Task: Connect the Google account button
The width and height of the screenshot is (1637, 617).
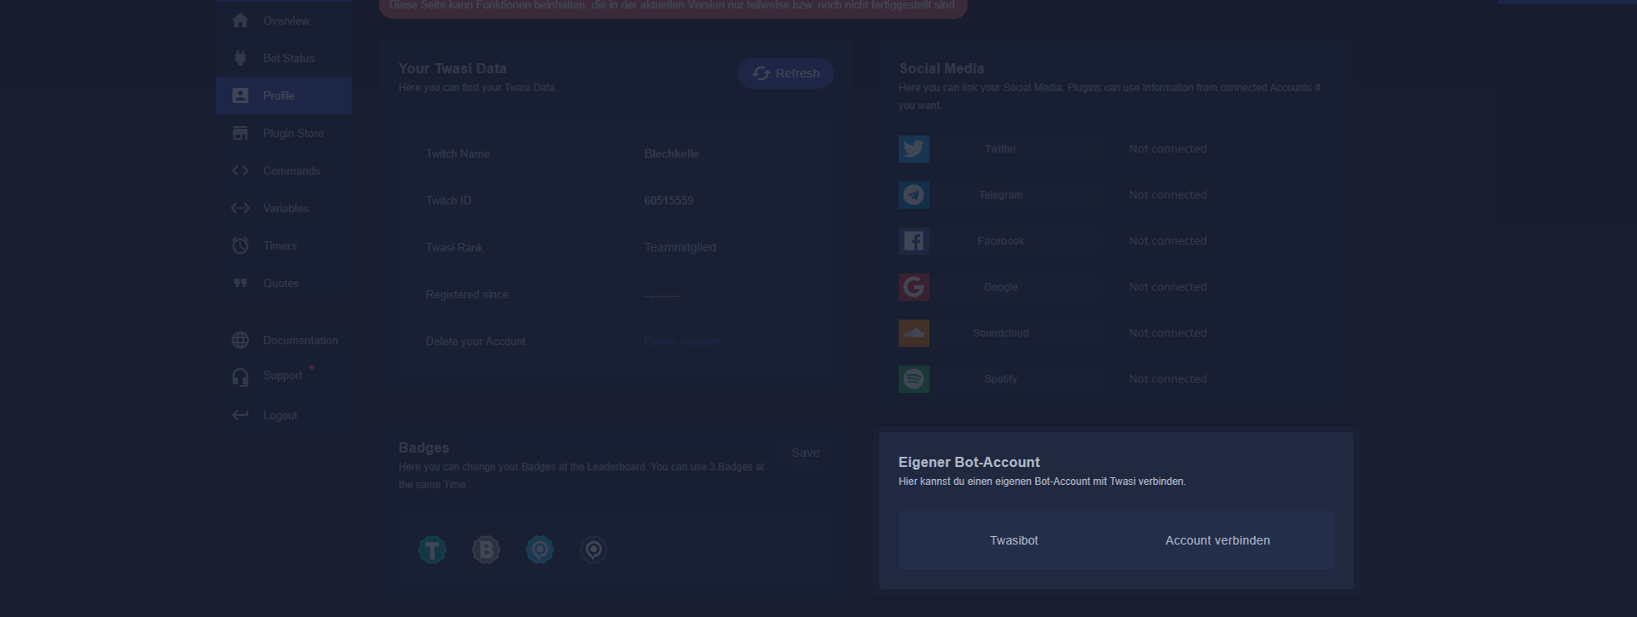Action: tap(1000, 287)
